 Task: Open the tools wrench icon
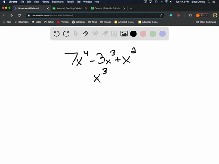(95, 34)
